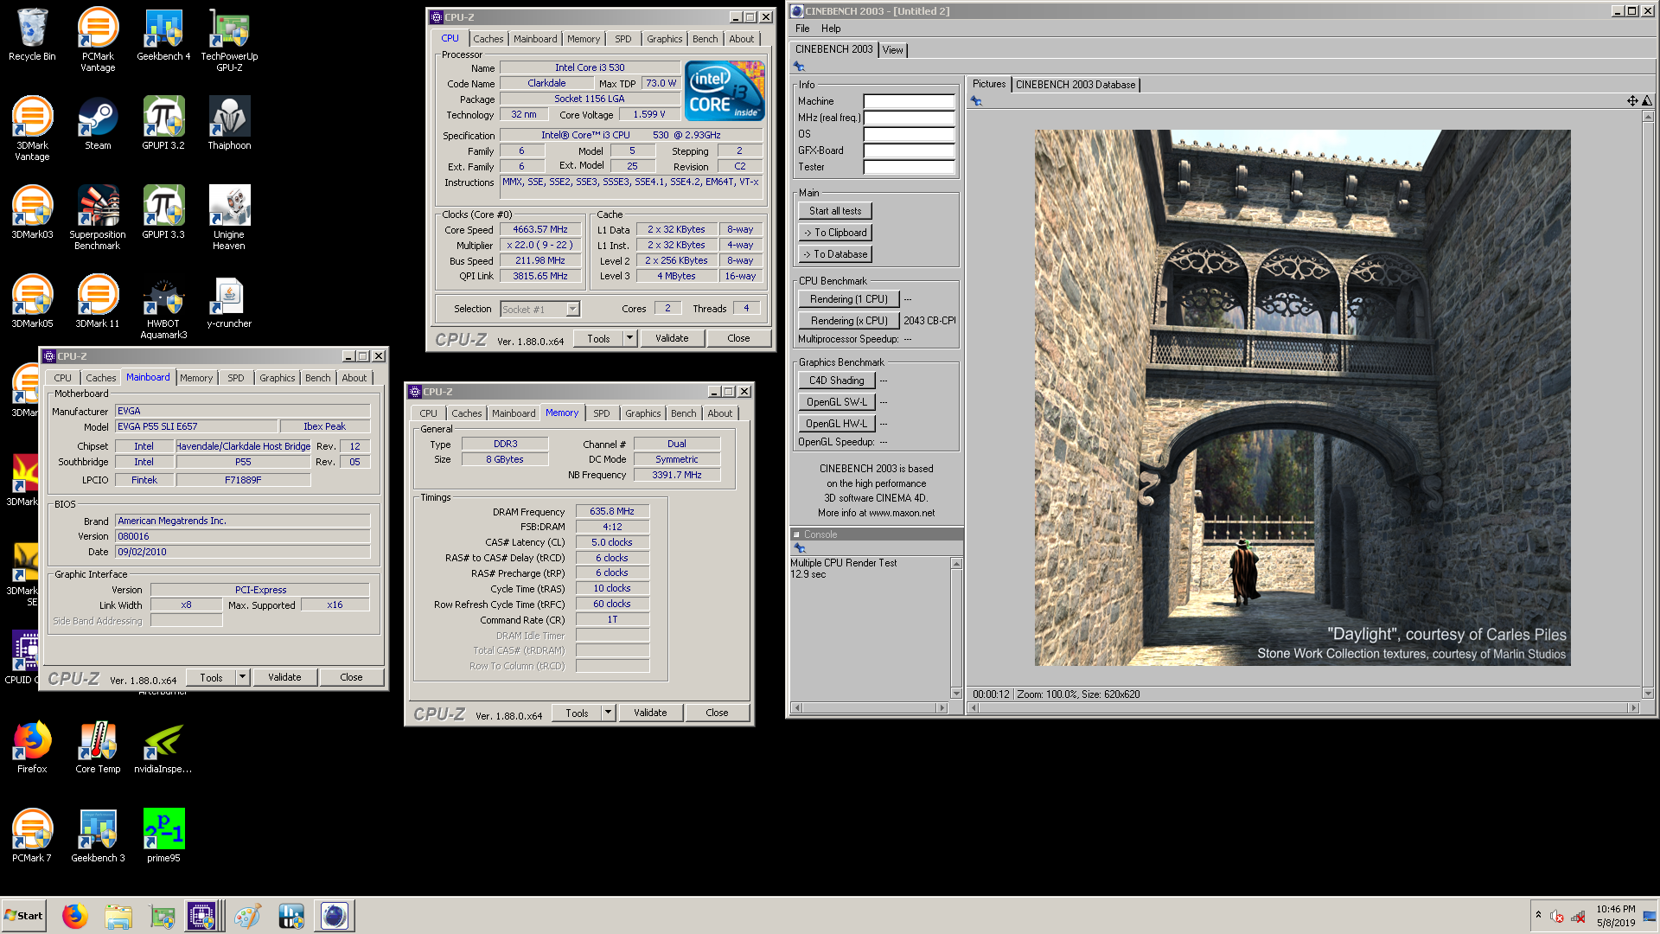Click the To Database button
Image resolution: width=1660 pixels, height=934 pixels.
pyautogui.click(x=835, y=254)
